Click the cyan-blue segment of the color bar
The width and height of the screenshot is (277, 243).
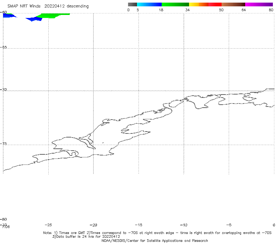(x=149, y=4)
